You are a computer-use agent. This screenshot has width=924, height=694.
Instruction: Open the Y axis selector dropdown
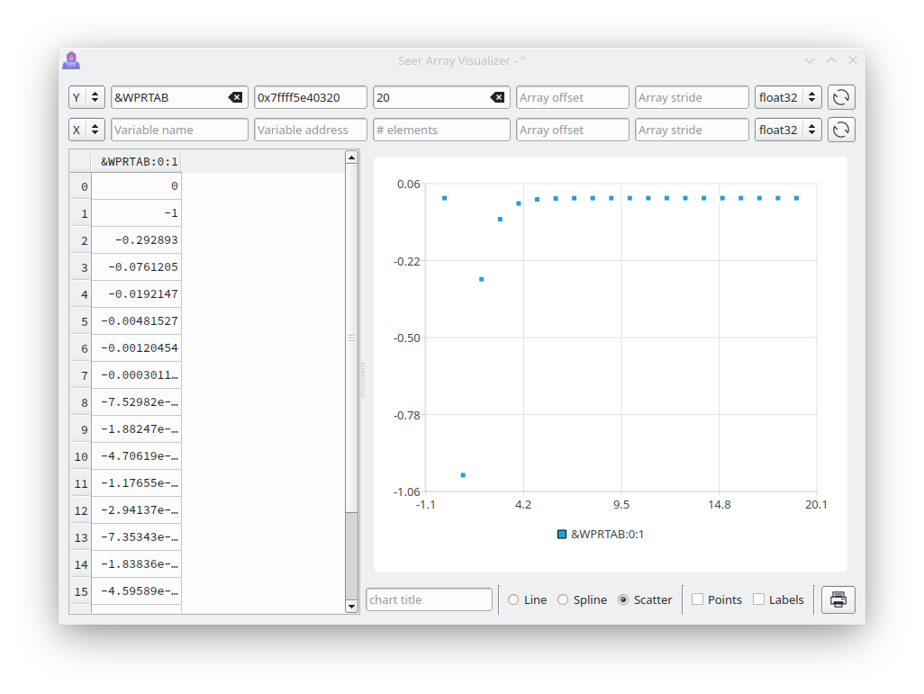pyautogui.click(x=87, y=97)
